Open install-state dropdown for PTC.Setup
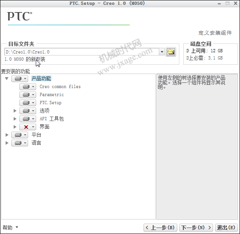 click(x=28, y=103)
